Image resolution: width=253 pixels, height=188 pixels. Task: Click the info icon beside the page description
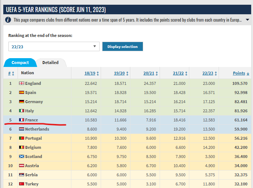pos(8,20)
